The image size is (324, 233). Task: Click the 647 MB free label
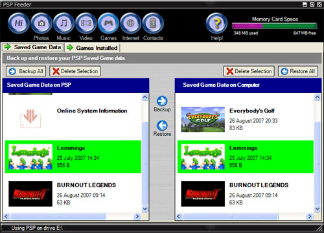(x=305, y=33)
